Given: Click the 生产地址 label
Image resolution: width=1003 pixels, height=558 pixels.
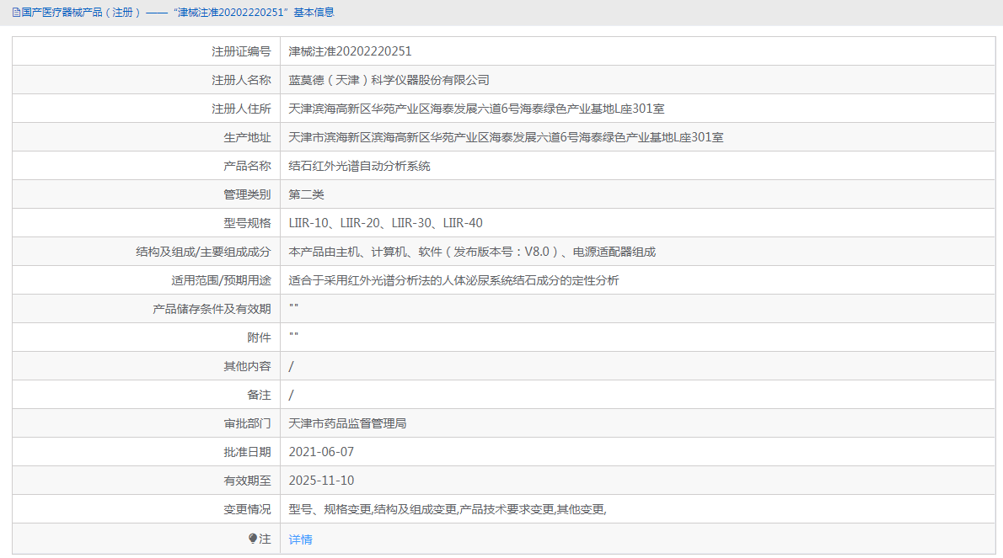Looking at the screenshot, I should point(247,137).
